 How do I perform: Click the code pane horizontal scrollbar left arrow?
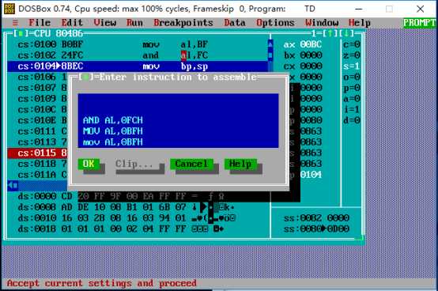pos(10,185)
